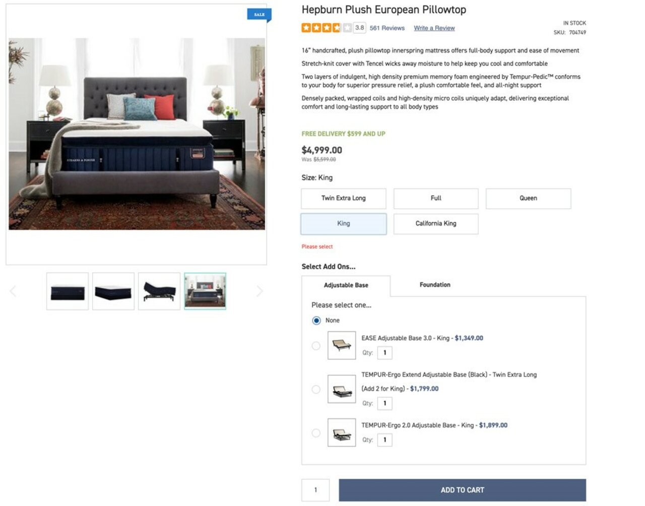
Task: Open the first mattress front-view thumbnail
Action: (x=68, y=291)
